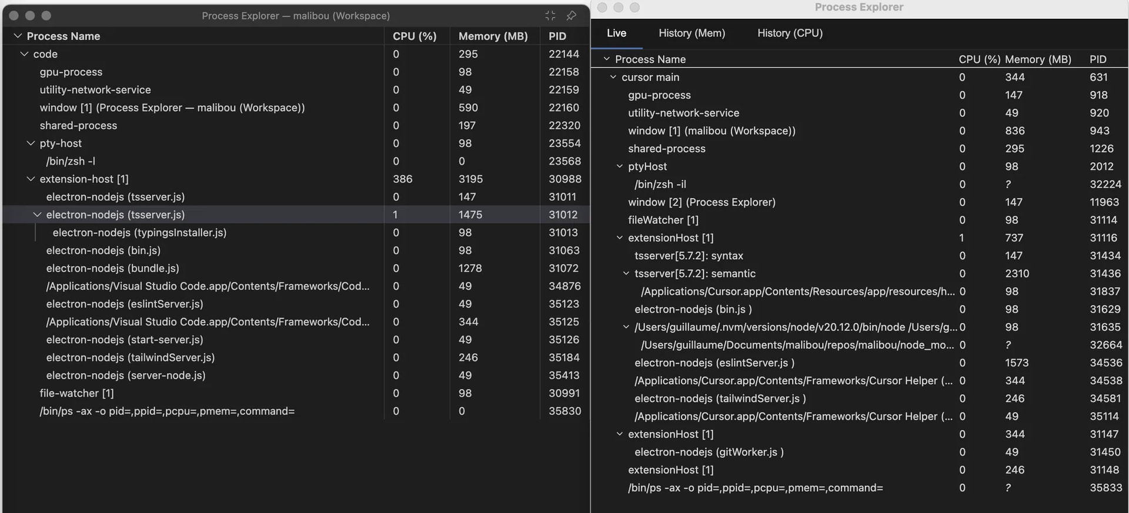Open the History (CPU) tab
This screenshot has width=1129, height=513.
790,33
